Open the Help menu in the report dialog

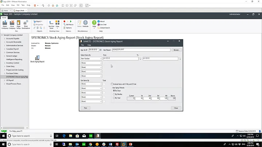89,45
